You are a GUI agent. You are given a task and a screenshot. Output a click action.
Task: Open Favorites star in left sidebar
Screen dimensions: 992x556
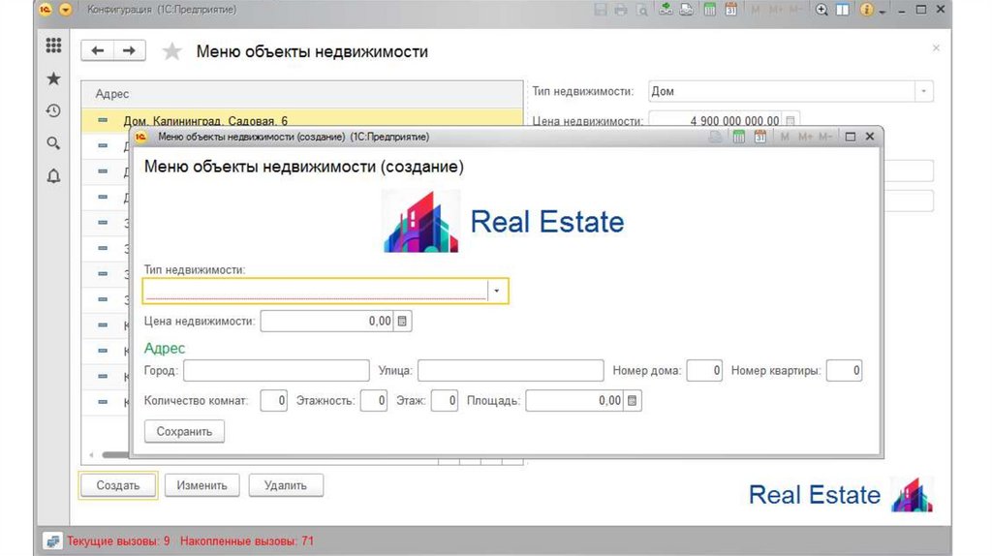(53, 78)
